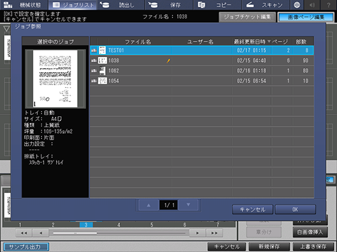Click the speaker volume icon
Image resolution: width=337 pixels, height=252 pixels.
pyautogui.click(x=312, y=5)
